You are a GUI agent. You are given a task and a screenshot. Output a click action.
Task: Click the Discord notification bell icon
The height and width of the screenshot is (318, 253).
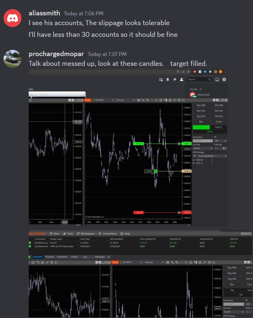point(168,79)
